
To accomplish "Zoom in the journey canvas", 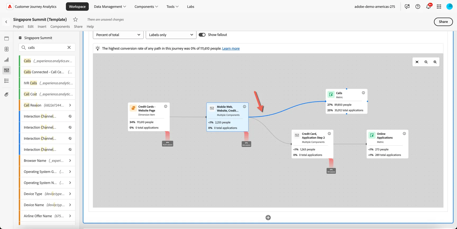I will pos(435,62).
